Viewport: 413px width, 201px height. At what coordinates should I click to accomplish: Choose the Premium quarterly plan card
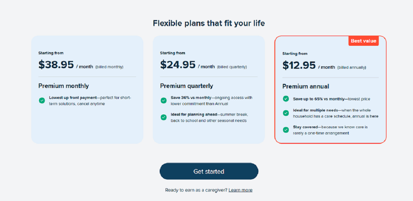209,132
